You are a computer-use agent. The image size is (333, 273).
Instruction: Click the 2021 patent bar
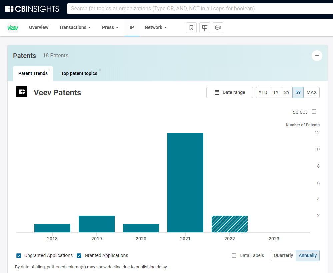(x=185, y=183)
